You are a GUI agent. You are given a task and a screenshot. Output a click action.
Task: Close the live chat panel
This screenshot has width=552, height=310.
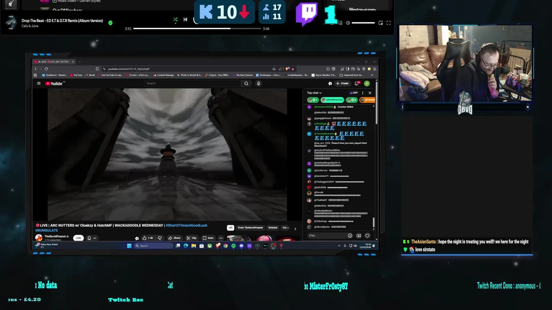[x=370, y=93]
